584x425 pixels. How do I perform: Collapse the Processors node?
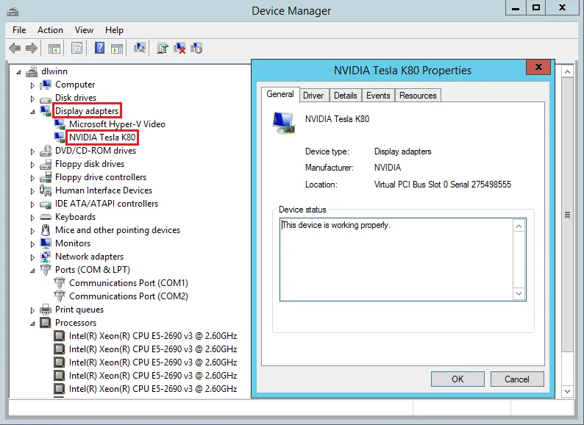pos(32,324)
